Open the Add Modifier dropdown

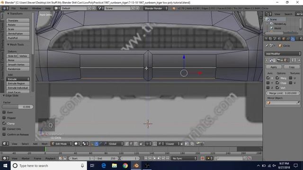tap(283, 53)
